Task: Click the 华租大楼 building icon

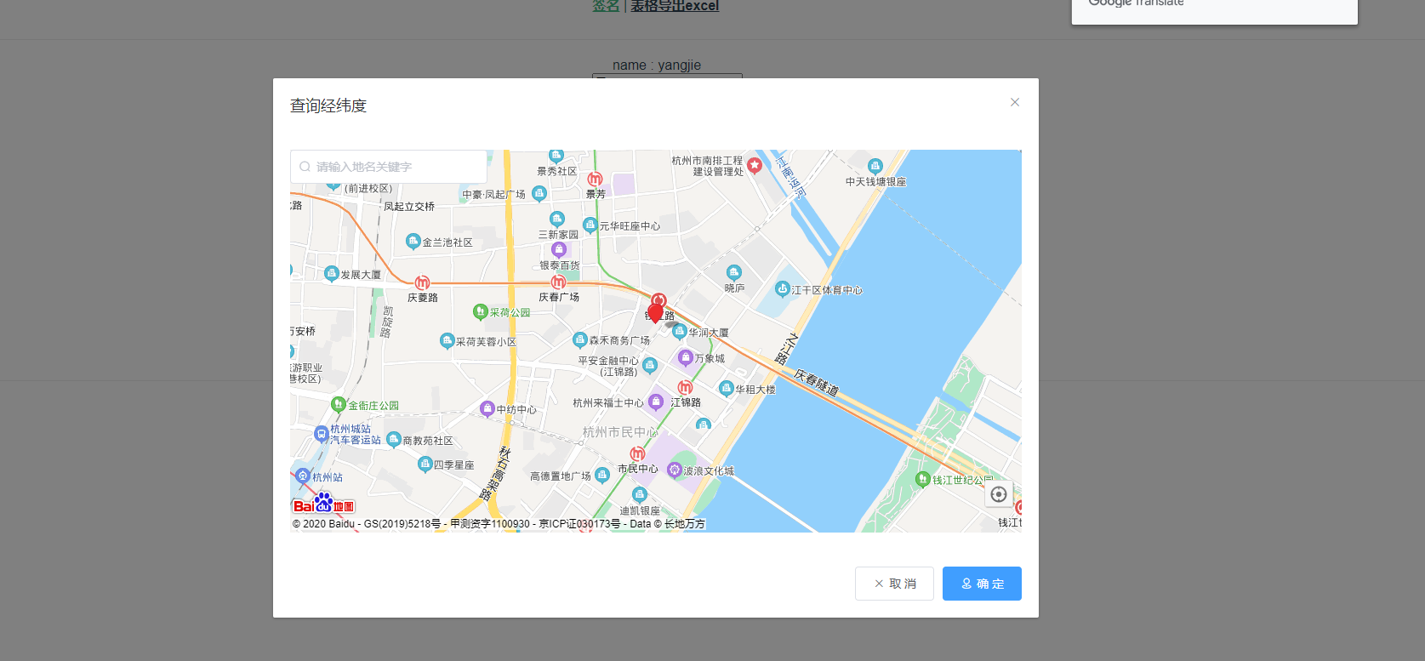Action: point(727,389)
